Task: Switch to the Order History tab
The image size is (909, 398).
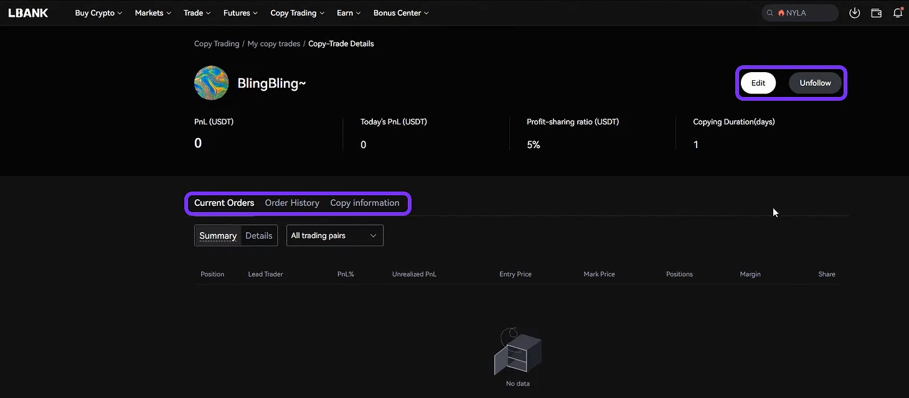Action: (292, 203)
